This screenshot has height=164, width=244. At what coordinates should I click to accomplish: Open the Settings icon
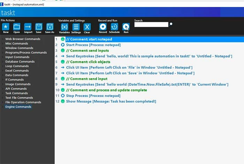coord(76,27)
